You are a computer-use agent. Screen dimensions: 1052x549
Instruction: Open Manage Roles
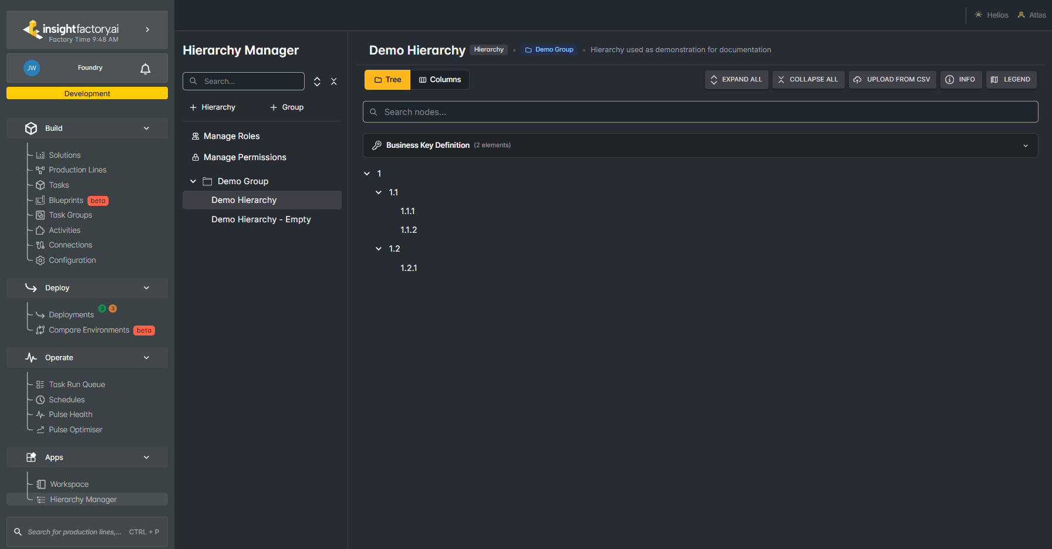point(225,136)
